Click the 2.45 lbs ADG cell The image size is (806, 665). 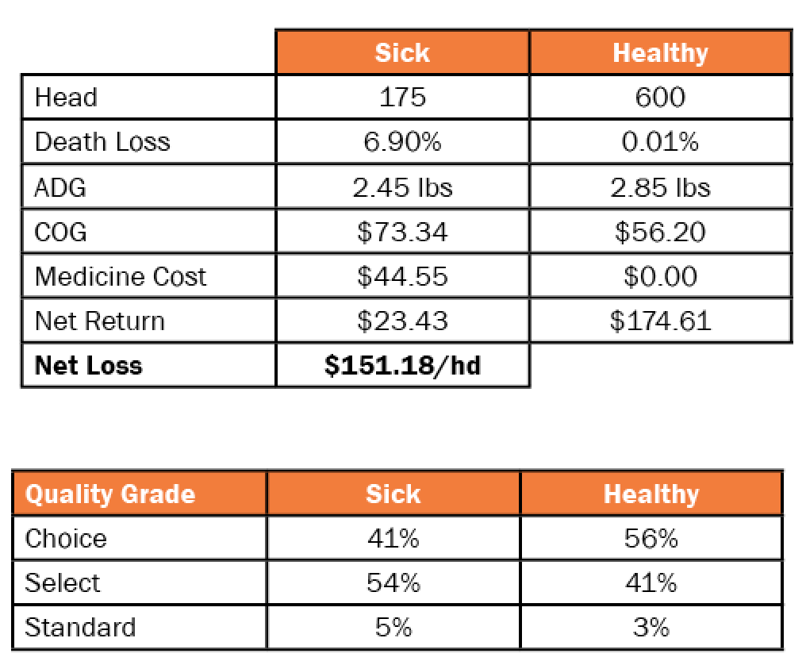point(402,186)
